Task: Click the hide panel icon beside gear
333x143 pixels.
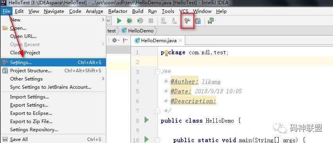Action: click(x=125, y=40)
